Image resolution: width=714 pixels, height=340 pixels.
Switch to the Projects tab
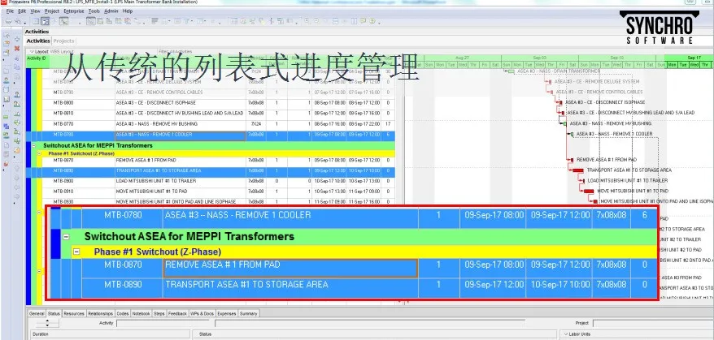(x=63, y=41)
